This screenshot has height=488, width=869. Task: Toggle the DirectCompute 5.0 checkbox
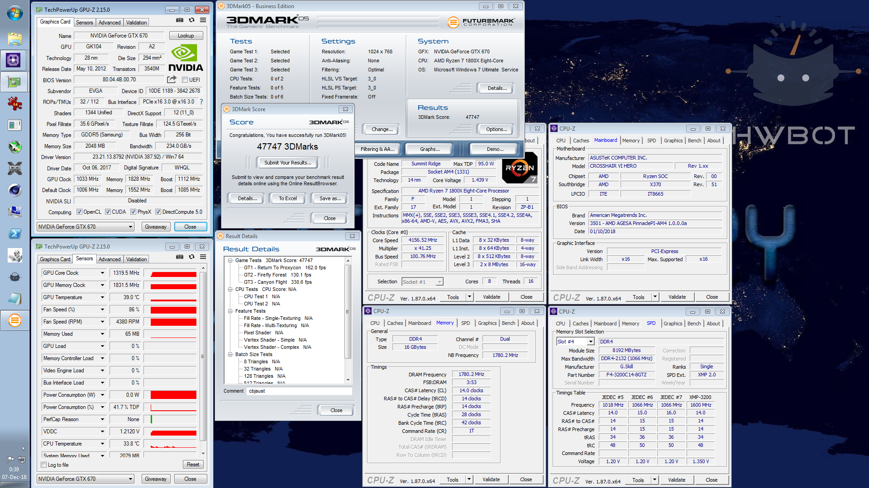click(x=158, y=212)
